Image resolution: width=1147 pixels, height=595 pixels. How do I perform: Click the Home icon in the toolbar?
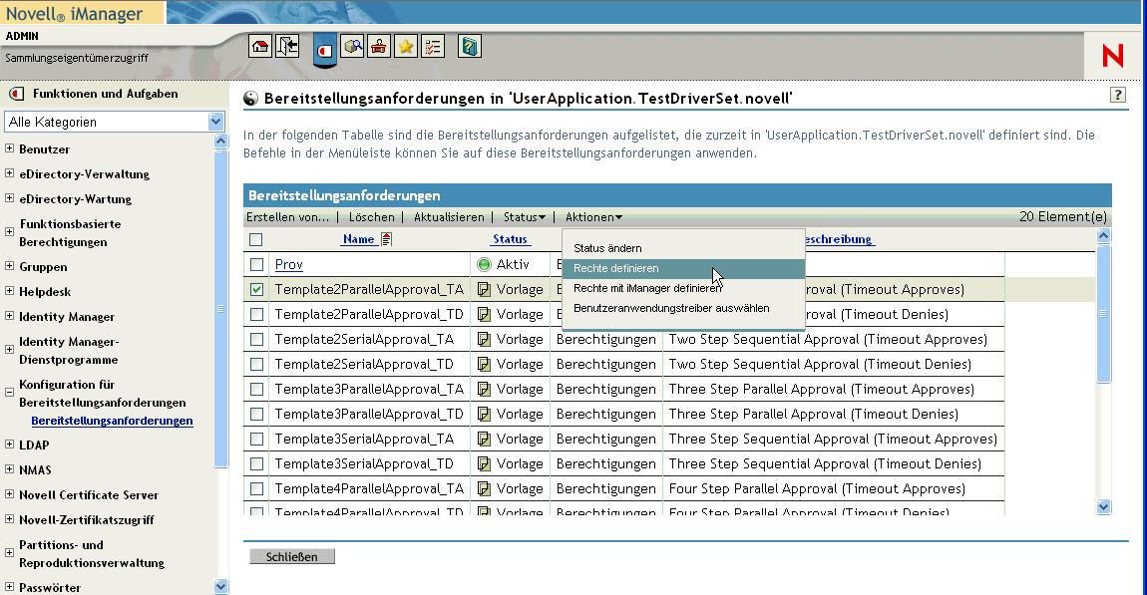pyautogui.click(x=259, y=46)
